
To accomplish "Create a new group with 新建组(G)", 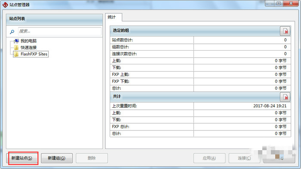I will [x=57, y=158].
